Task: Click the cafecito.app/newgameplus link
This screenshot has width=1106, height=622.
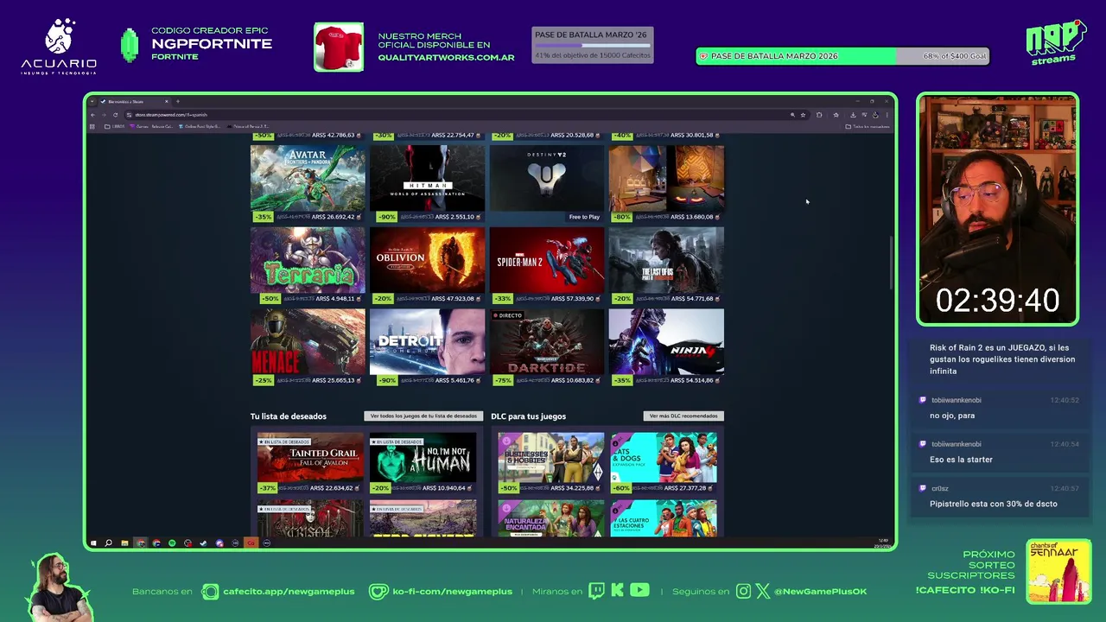Action: tap(289, 591)
